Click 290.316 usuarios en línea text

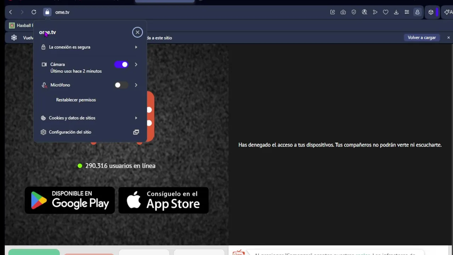coord(120,166)
